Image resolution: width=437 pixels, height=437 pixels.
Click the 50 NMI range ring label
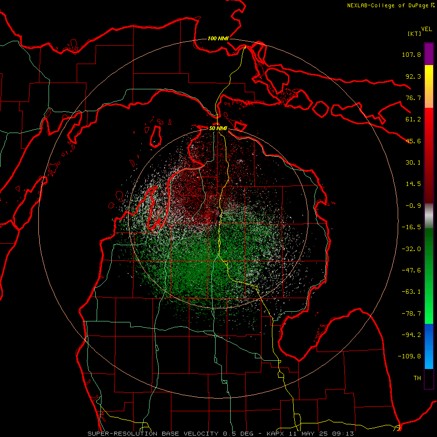point(218,128)
